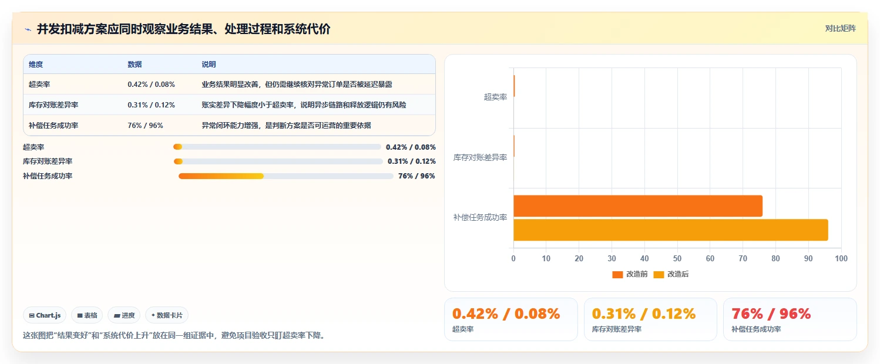Screen dimensions: 880x364
Task: Click the main title 并发扣减方案 heading
Action: (x=183, y=29)
